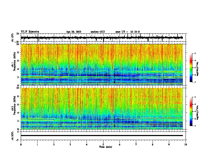Viewport: 209px width, 162px height.
Task: Click the "6" kHz tick on ch.2 spectrogram
Action: pyautogui.click(x=18, y=105)
